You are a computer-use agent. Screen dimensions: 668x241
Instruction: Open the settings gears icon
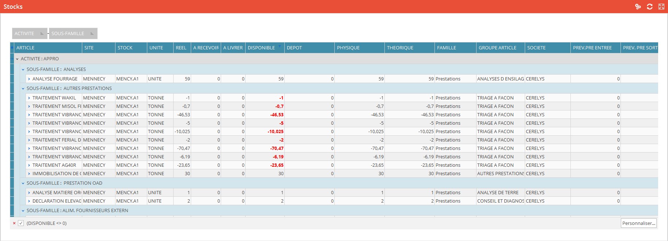click(638, 7)
